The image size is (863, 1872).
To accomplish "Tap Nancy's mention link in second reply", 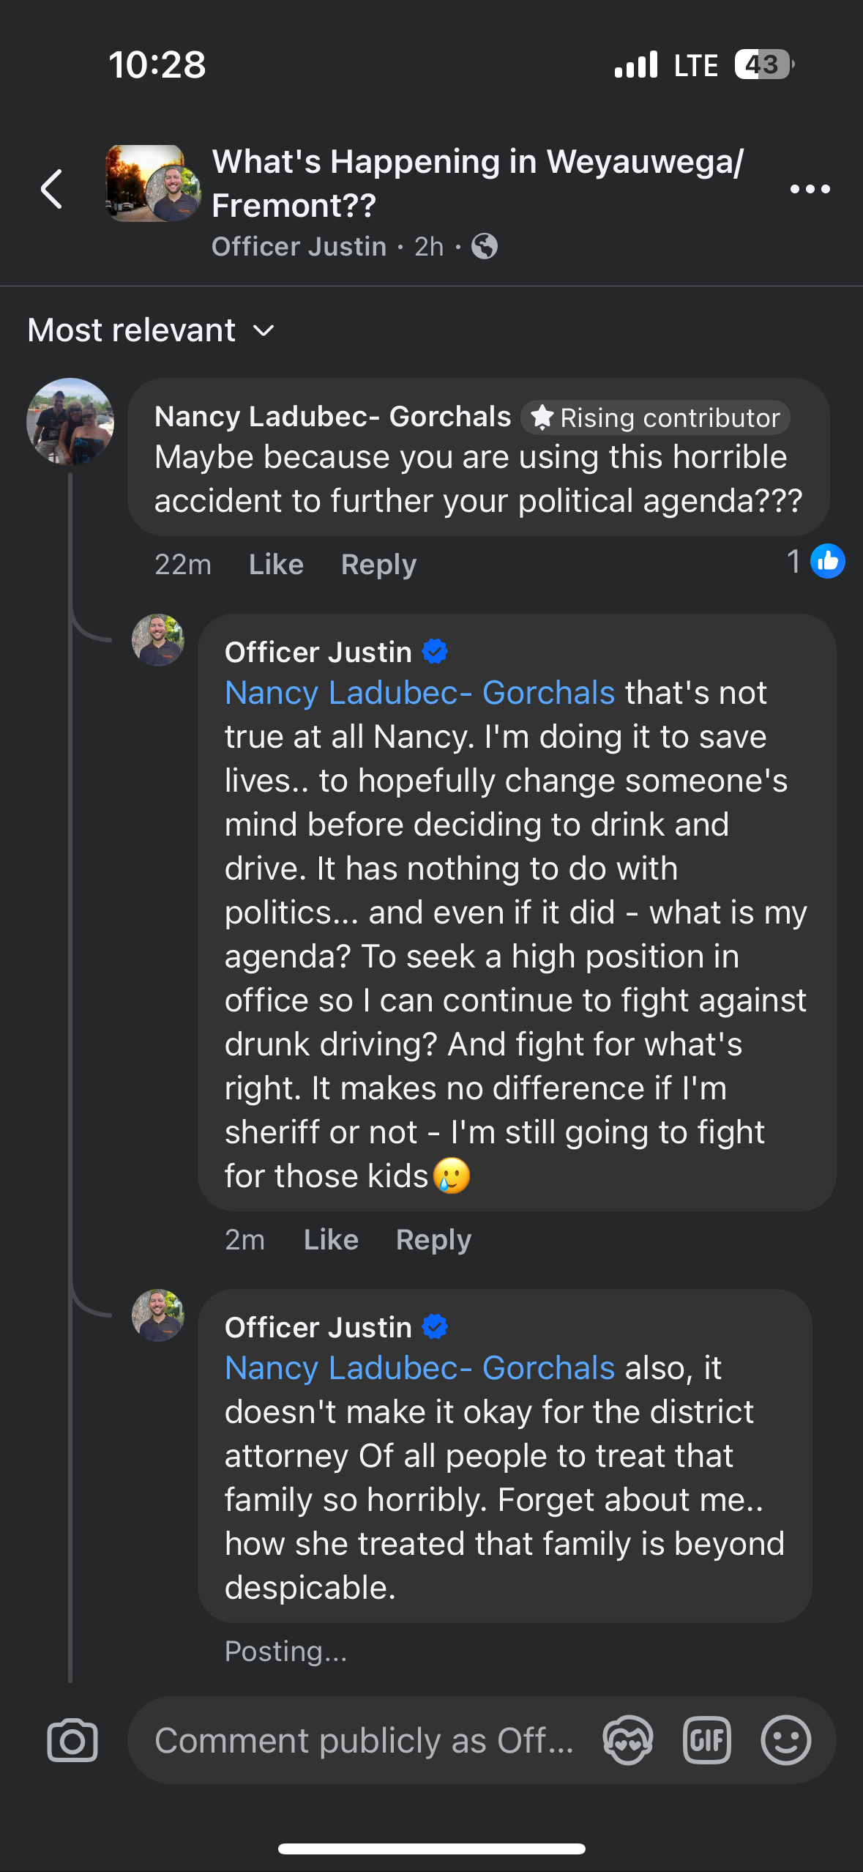I will click(419, 1368).
